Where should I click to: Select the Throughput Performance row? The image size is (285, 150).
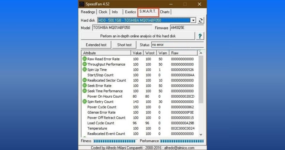coord(140,64)
